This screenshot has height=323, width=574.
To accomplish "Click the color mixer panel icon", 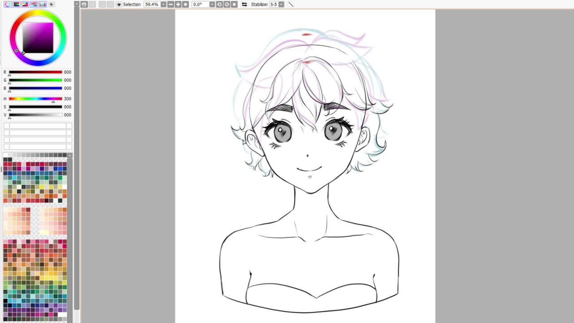I will pos(34,4).
